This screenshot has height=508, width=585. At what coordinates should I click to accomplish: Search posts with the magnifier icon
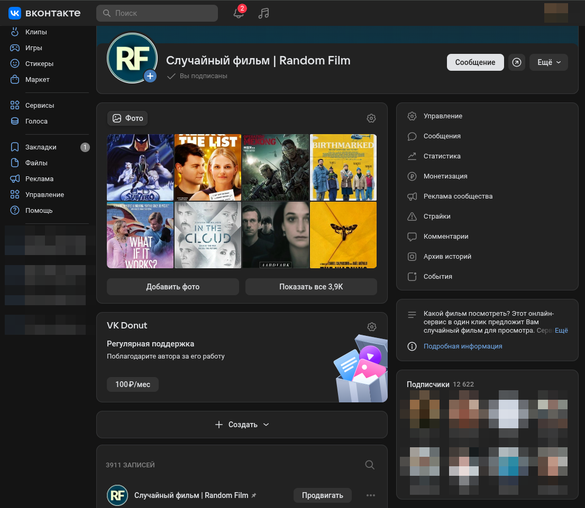(370, 465)
